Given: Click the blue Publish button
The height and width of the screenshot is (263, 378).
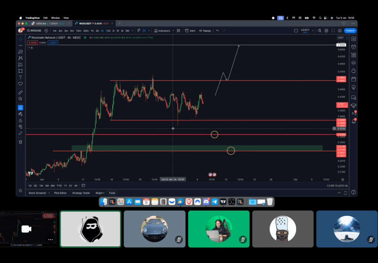Looking at the screenshot, I should [350, 31].
